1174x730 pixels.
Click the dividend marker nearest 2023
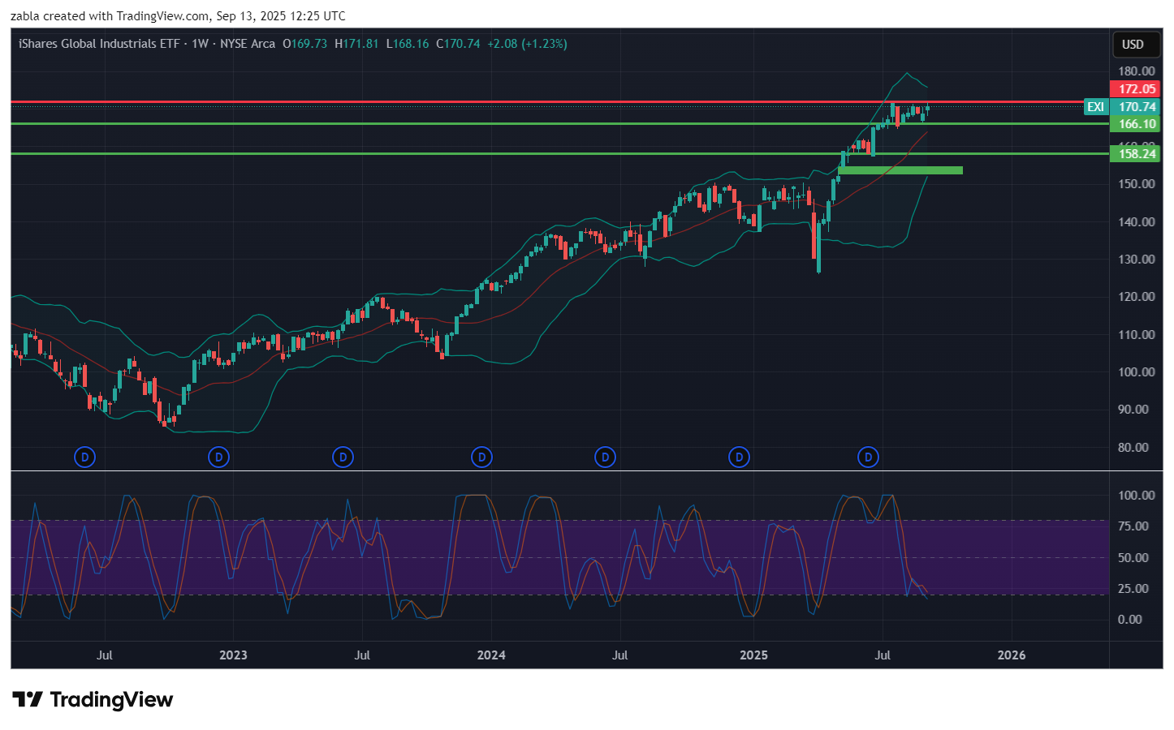point(218,457)
